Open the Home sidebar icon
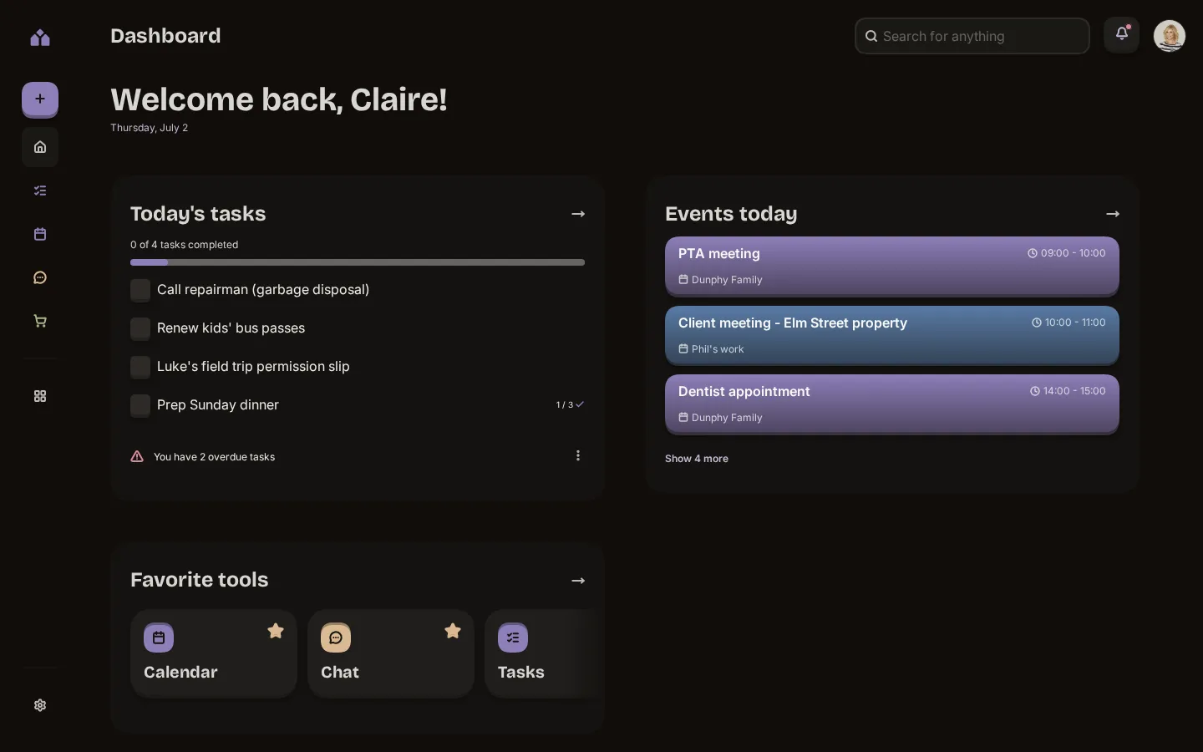This screenshot has height=752, width=1203. tap(40, 147)
